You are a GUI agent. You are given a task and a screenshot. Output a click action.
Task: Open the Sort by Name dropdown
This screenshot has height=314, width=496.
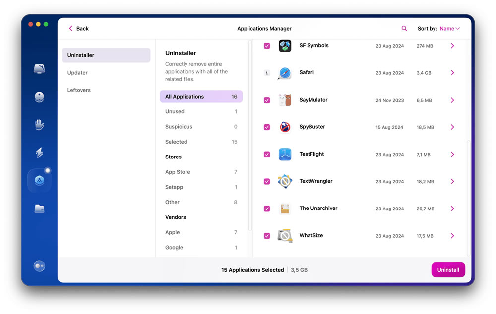[449, 28]
